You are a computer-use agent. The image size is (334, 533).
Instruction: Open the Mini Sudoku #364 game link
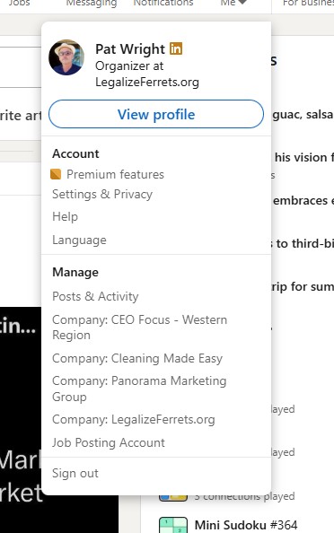point(246,525)
